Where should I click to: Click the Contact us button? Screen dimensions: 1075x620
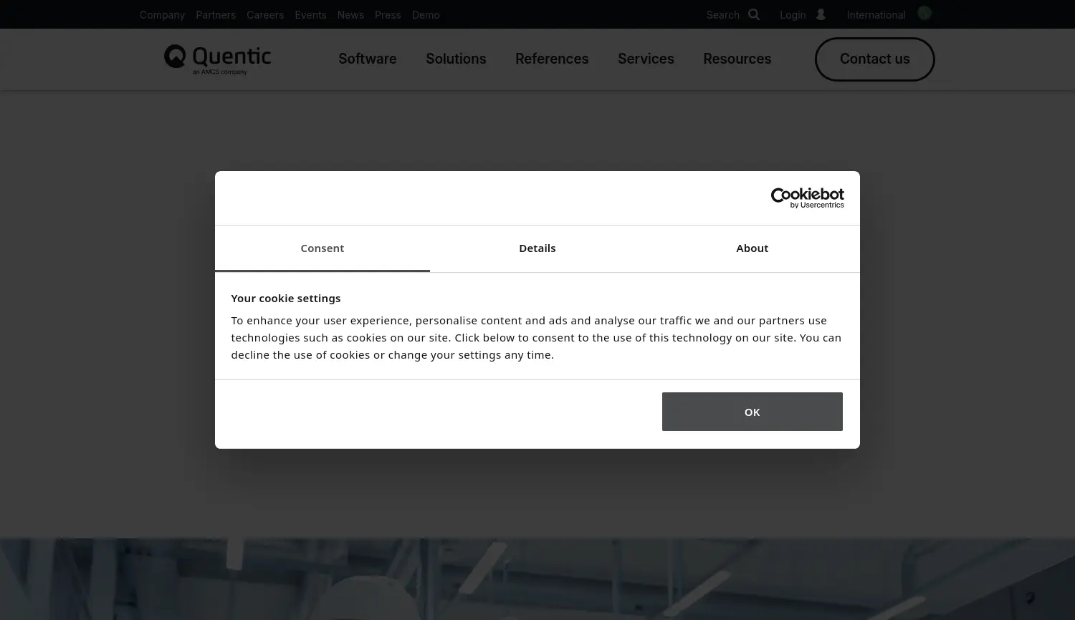(874, 59)
